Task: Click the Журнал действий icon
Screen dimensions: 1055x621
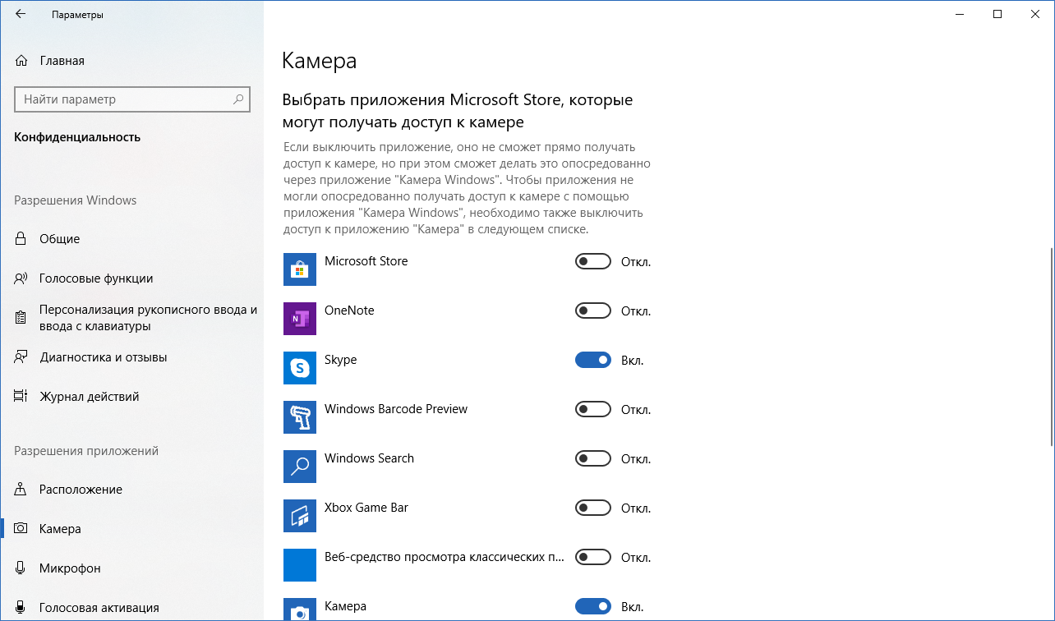Action: [x=21, y=397]
